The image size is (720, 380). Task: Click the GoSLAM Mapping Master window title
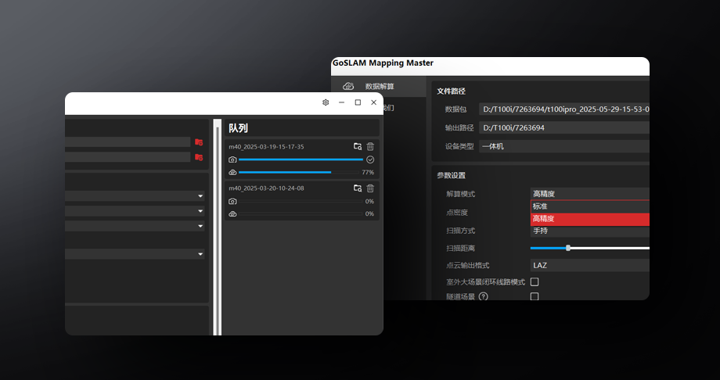point(383,63)
